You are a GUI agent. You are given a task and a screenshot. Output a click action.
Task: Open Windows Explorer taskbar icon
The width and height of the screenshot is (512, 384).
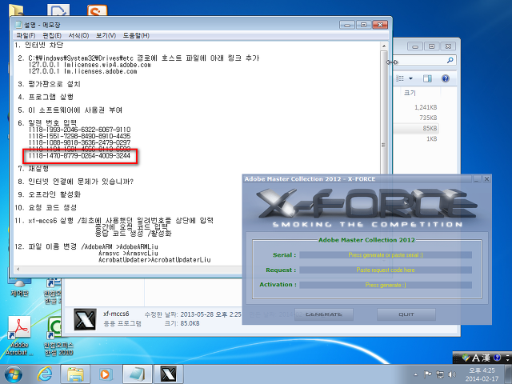coord(75,374)
